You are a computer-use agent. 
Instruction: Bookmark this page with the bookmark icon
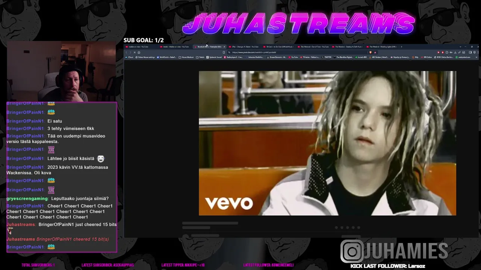(x=224, y=52)
